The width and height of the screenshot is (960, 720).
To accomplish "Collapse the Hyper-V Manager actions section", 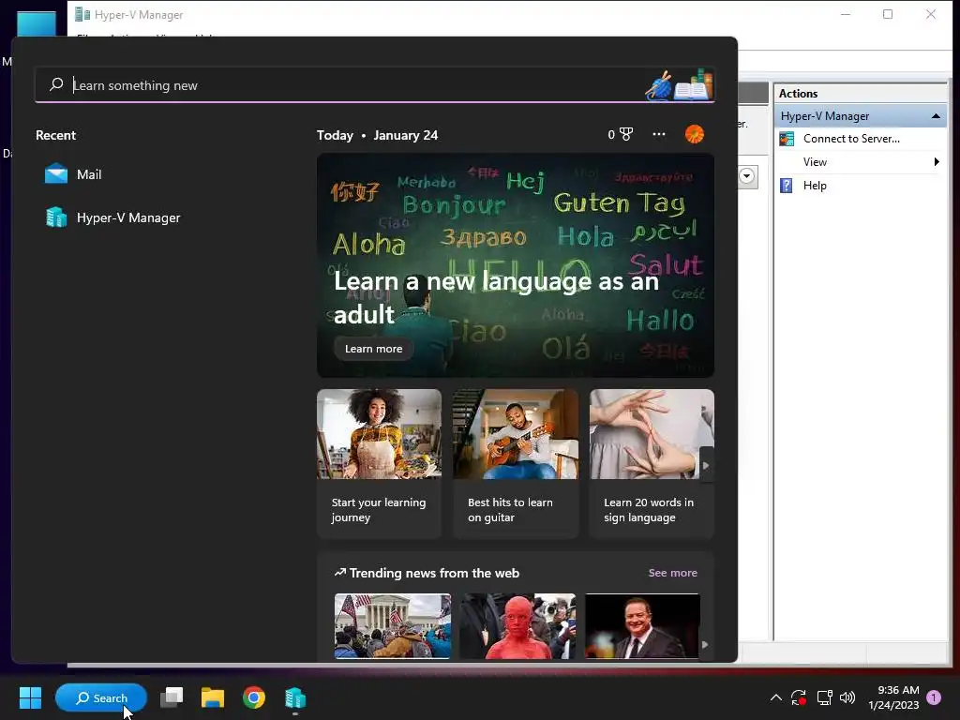I will [936, 115].
